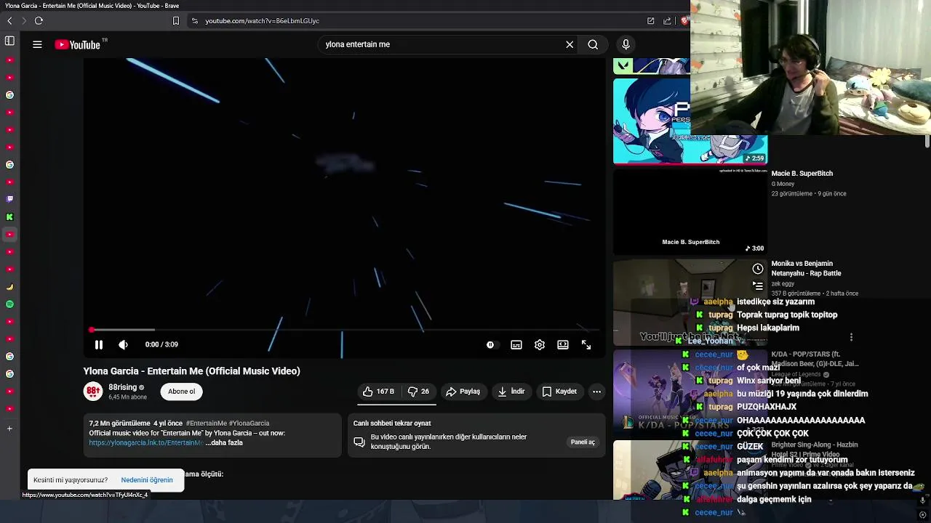Start voice search with microphone
The height and width of the screenshot is (523, 931).
pos(626,44)
